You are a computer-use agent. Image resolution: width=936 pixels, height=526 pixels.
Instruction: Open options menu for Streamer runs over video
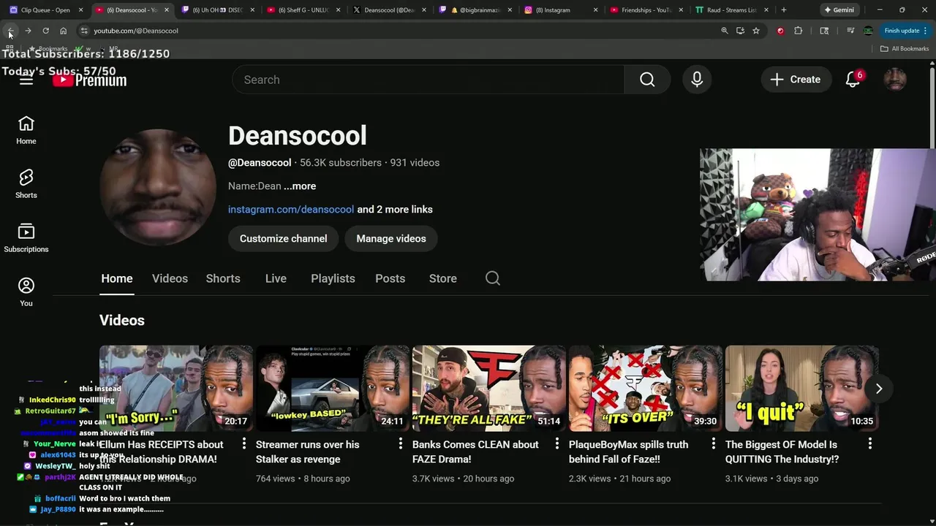click(400, 443)
